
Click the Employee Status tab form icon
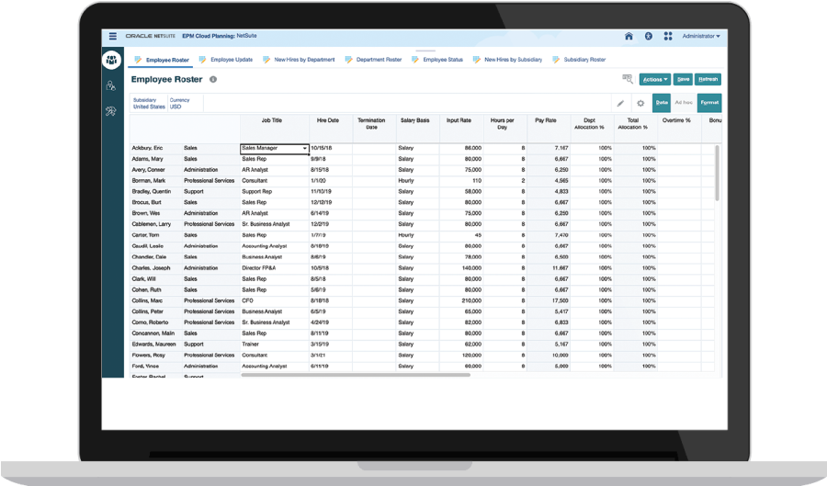click(x=415, y=60)
